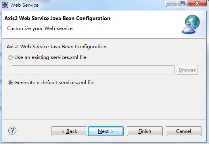Cancel the Web Service wizard
Image resolution: width=209 pixels, height=144 pixels.
tap(184, 131)
